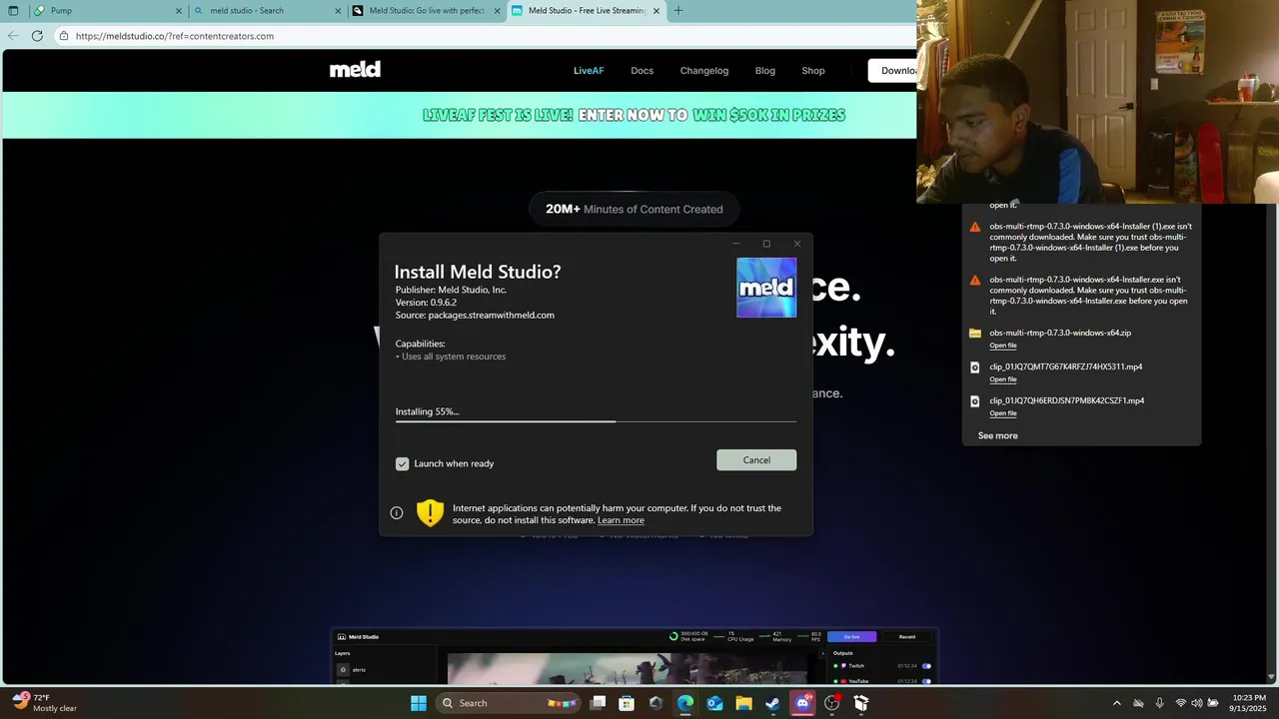Select the Meld Studio - Free Live Streaming tab

pos(587,11)
